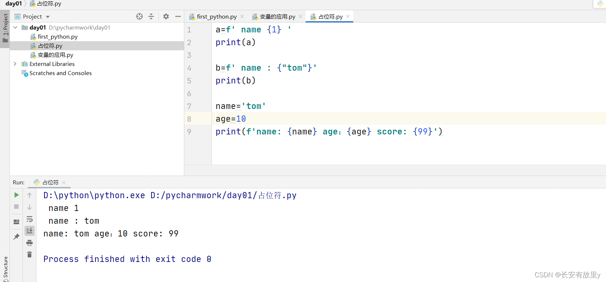Toggle soft-wrap in the Run console

[x=29, y=219]
